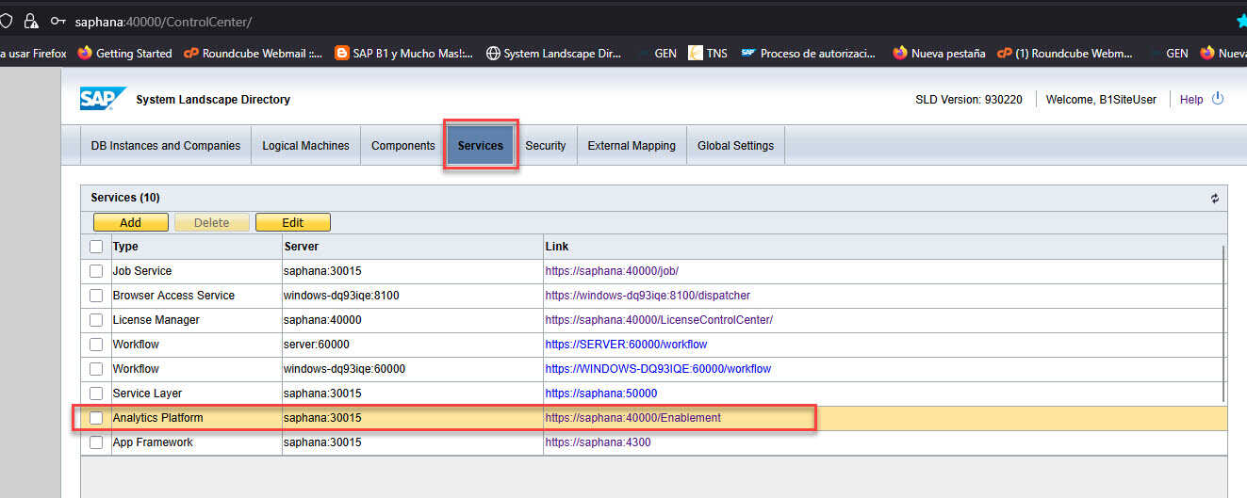Open the System Landscape Dir bookmark

coord(554,54)
